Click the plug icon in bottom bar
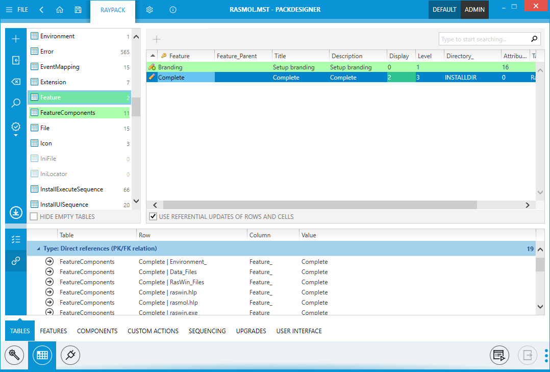550x372 pixels. pos(71,355)
